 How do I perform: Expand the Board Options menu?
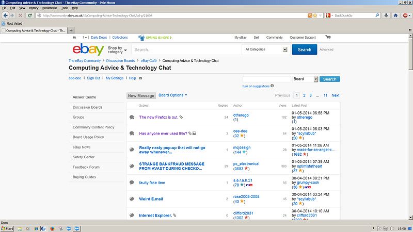[173, 95]
